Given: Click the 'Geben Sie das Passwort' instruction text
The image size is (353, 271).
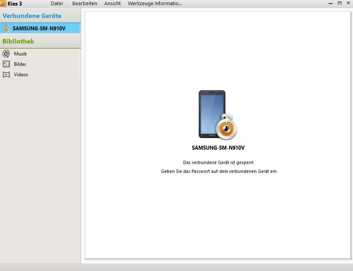Looking at the screenshot, I should [x=219, y=171].
